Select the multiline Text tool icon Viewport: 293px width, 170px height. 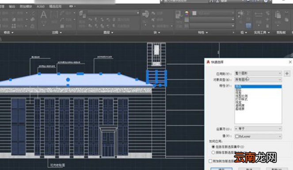coord(43,15)
